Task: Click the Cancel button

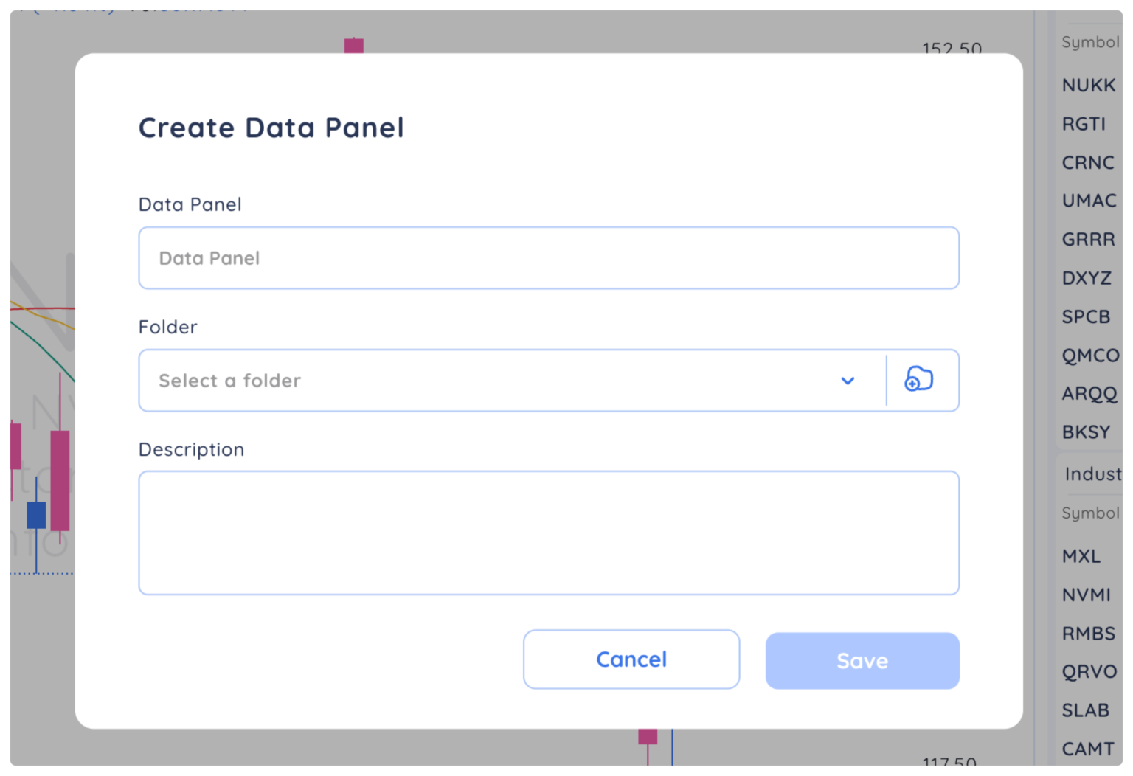Action: coord(631,659)
